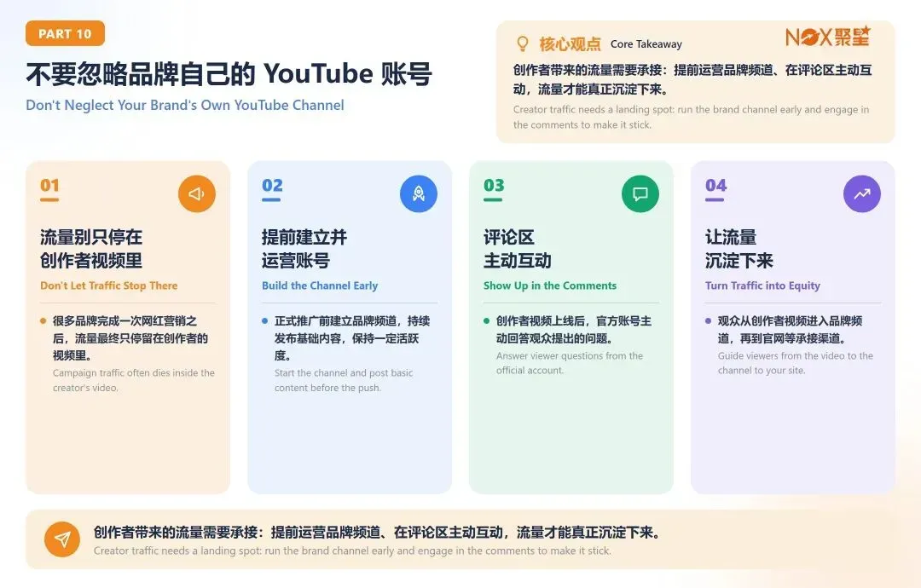Click the lightbulb icon beside 核心观点
The height and width of the screenshot is (588, 921).
click(522, 44)
